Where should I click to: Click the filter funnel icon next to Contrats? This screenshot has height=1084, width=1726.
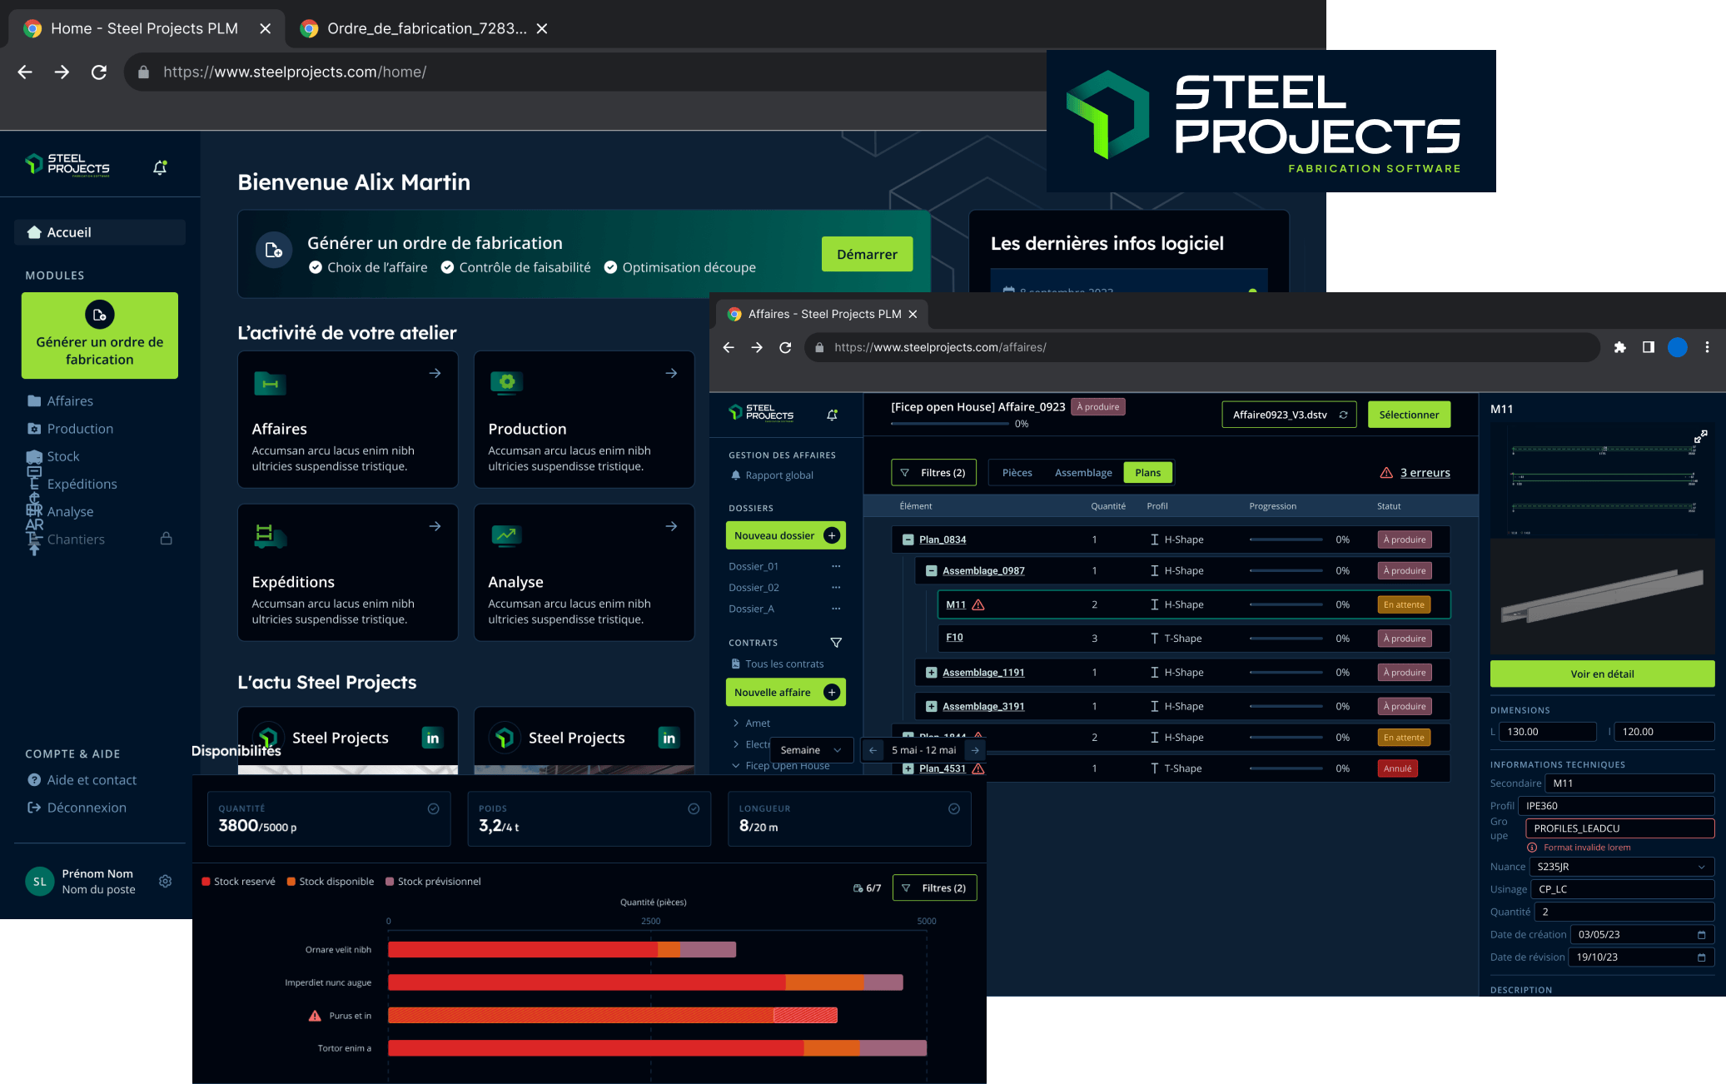836,643
